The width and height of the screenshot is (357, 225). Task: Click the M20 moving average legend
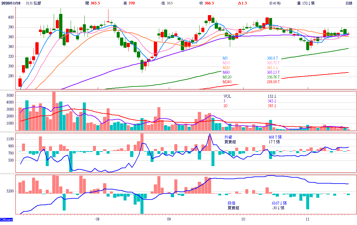pos(227,68)
